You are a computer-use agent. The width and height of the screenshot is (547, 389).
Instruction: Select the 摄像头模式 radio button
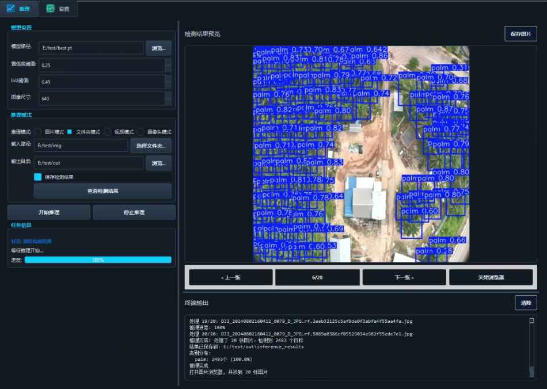click(140, 132)
